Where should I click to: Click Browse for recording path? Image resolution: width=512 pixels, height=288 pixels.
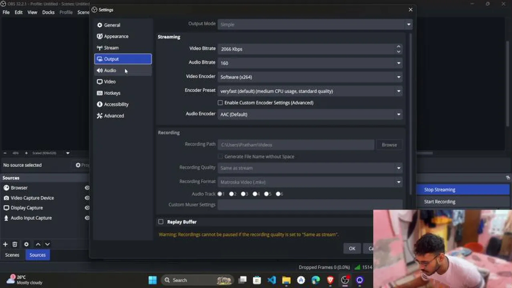389,145
